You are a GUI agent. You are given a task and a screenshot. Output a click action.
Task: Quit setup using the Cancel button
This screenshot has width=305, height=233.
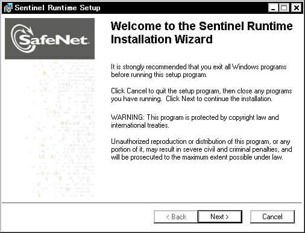pos(272,217)
